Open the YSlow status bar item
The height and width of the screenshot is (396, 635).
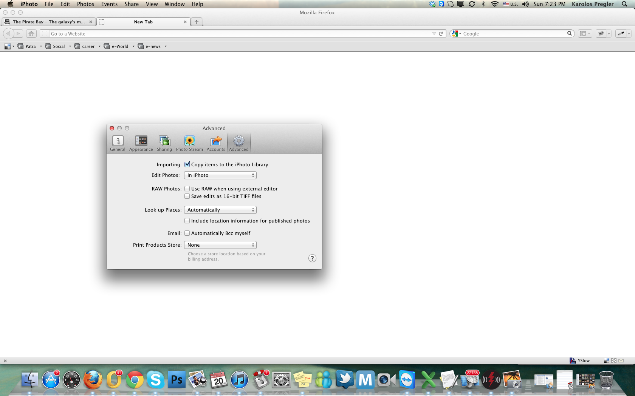point(580,361)
